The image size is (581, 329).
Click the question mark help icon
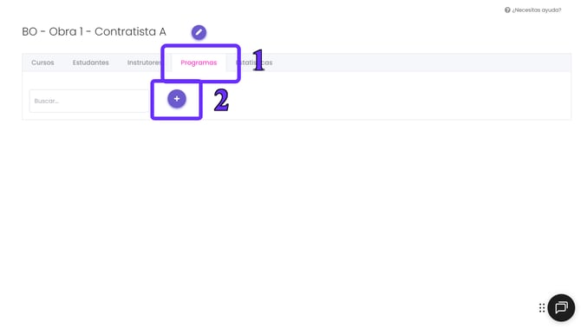(x=507, y=10)
